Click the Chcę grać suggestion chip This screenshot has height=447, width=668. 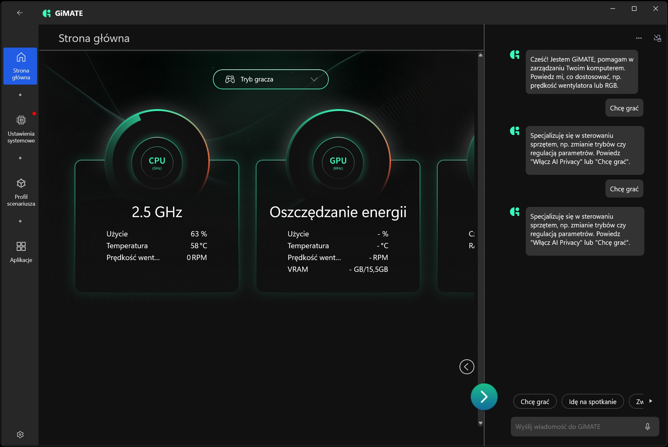click(x=535, y=402)
